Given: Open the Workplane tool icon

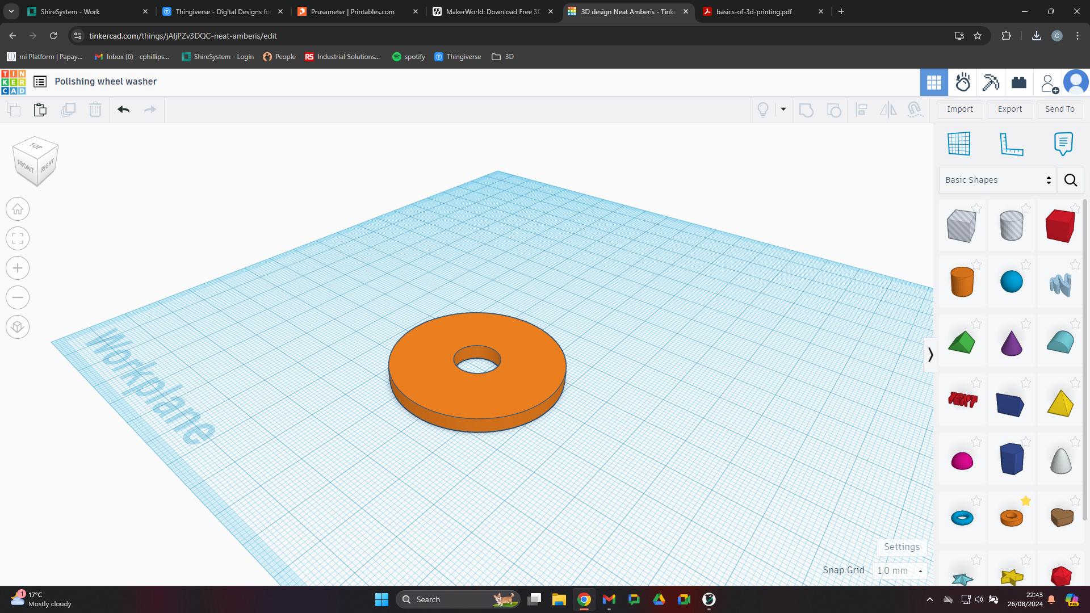Looking at the screenshot, I should click(959, 144).
